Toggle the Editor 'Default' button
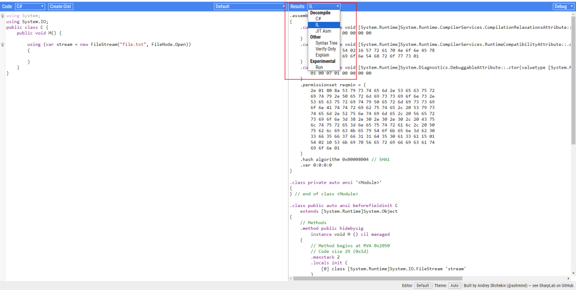 [422, 286]
